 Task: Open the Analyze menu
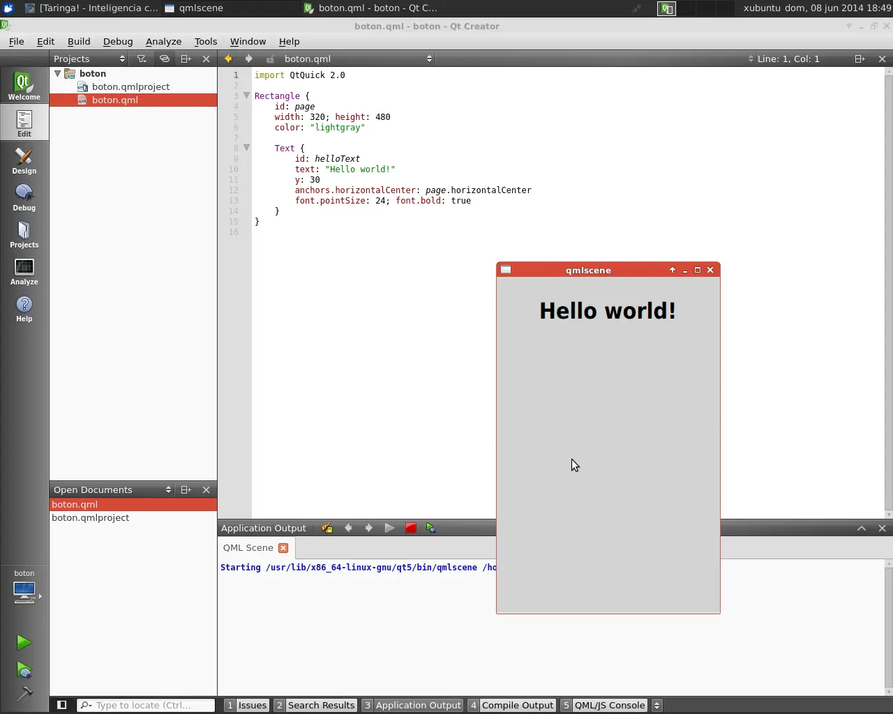[x=163, y=42]
